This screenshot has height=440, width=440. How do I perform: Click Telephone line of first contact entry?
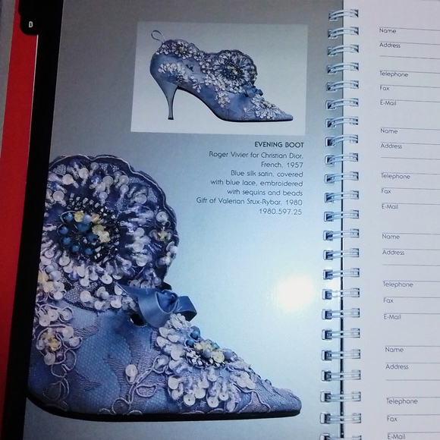[x=410, y=74]
